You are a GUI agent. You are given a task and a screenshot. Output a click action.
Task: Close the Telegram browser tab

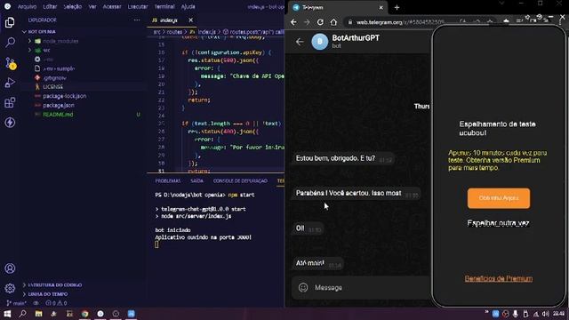[381, 7]
